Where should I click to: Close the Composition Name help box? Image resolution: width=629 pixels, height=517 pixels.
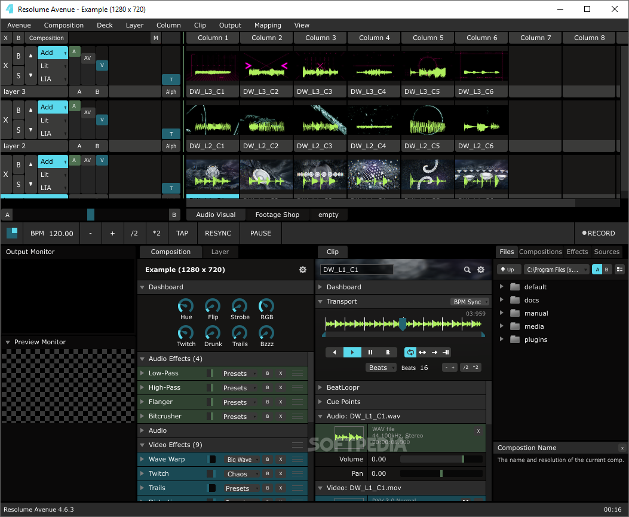coord(622,448)
